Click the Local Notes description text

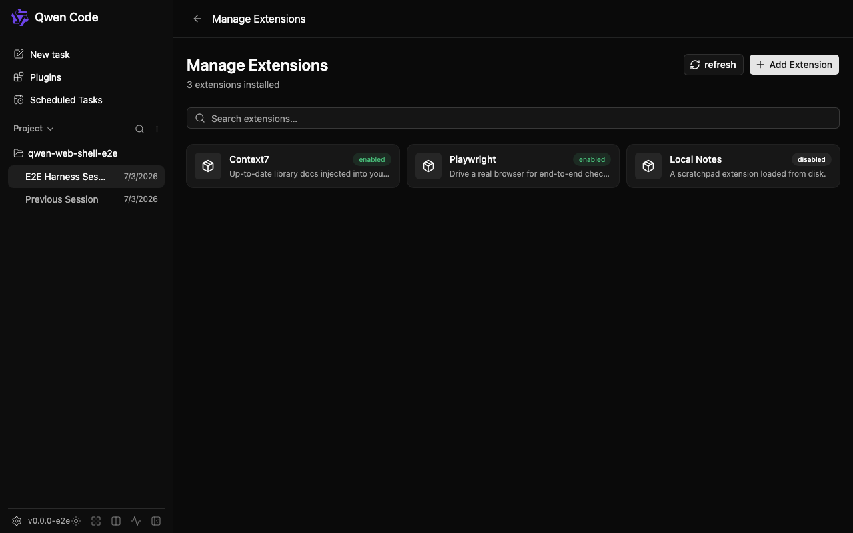748,174
